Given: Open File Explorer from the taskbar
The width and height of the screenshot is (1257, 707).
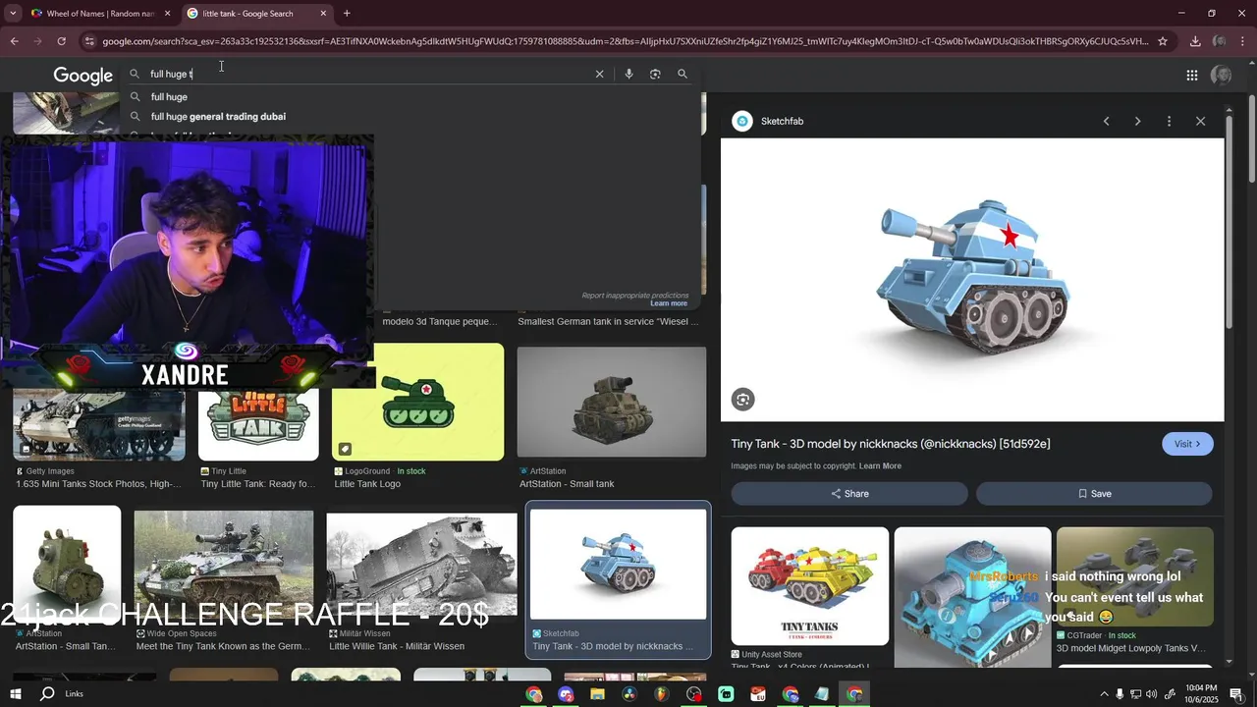Looking at the screenshot, I should (x=597, y=694).
